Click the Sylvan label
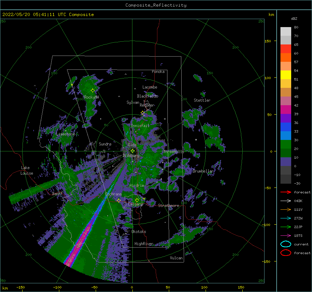This screenshot has height=292, width=312. point(133,102)
